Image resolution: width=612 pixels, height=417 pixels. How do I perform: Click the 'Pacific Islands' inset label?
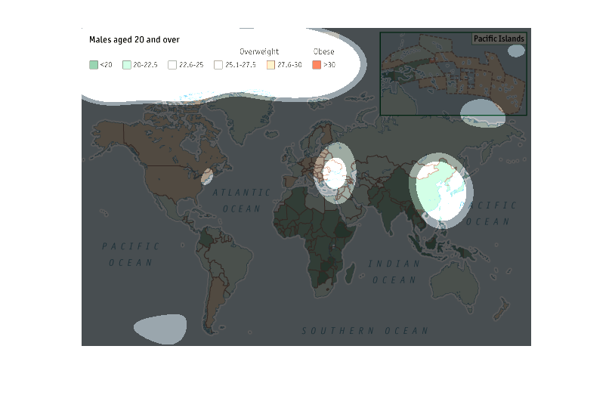(x=499, y=39)
